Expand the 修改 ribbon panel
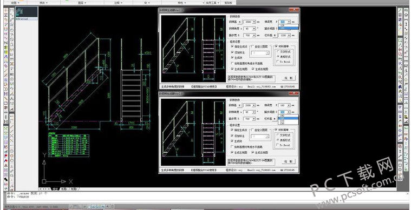Screen dimensions: 411x210 tap(43, 3)
